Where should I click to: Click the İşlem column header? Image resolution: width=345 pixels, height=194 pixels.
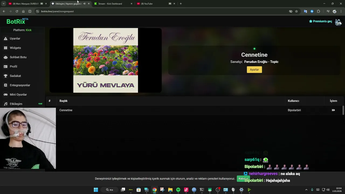pos(333,101)
